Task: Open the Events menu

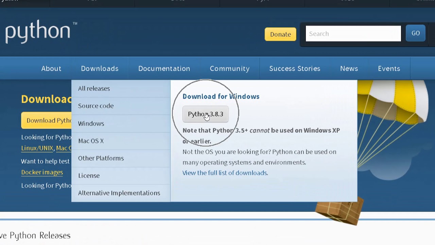Action: (389, 68)
